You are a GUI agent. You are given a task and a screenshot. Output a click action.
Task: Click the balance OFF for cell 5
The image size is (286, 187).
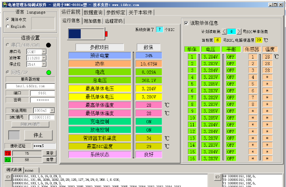(x=231, y=84)
